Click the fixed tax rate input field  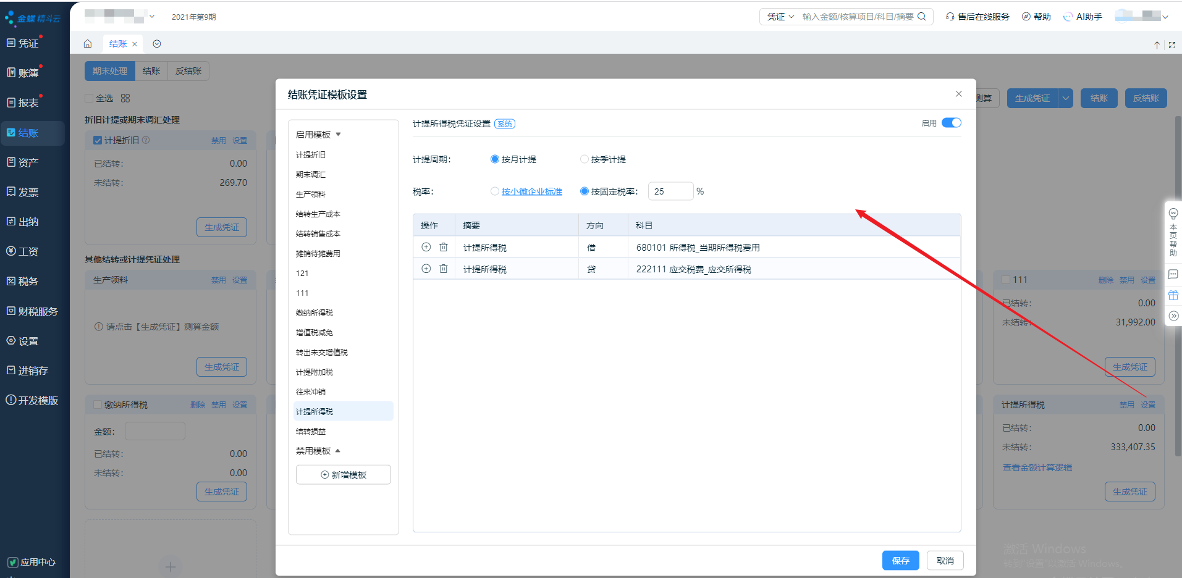pyautogui.click(x=670, y=191)
